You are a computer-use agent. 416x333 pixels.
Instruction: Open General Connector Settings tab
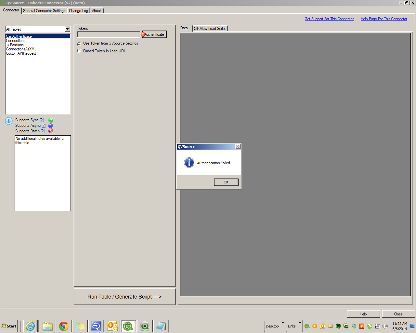[x=44, y=11]
